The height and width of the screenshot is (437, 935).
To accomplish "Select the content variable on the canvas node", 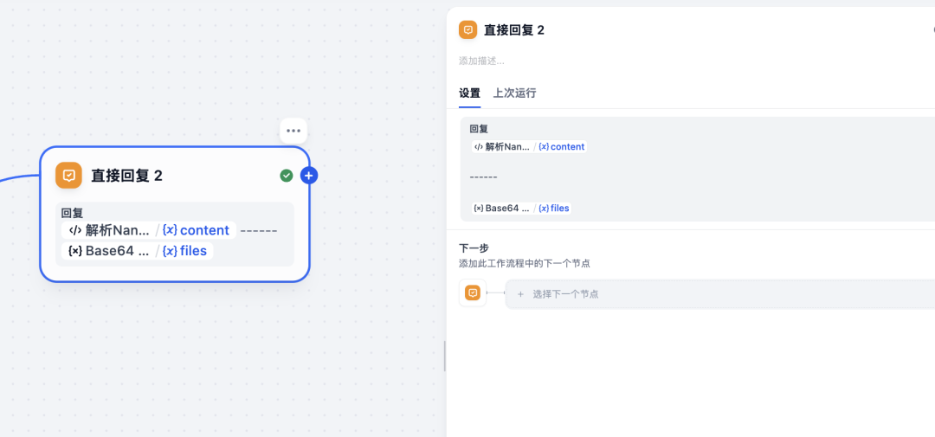I will click(197, 230).
